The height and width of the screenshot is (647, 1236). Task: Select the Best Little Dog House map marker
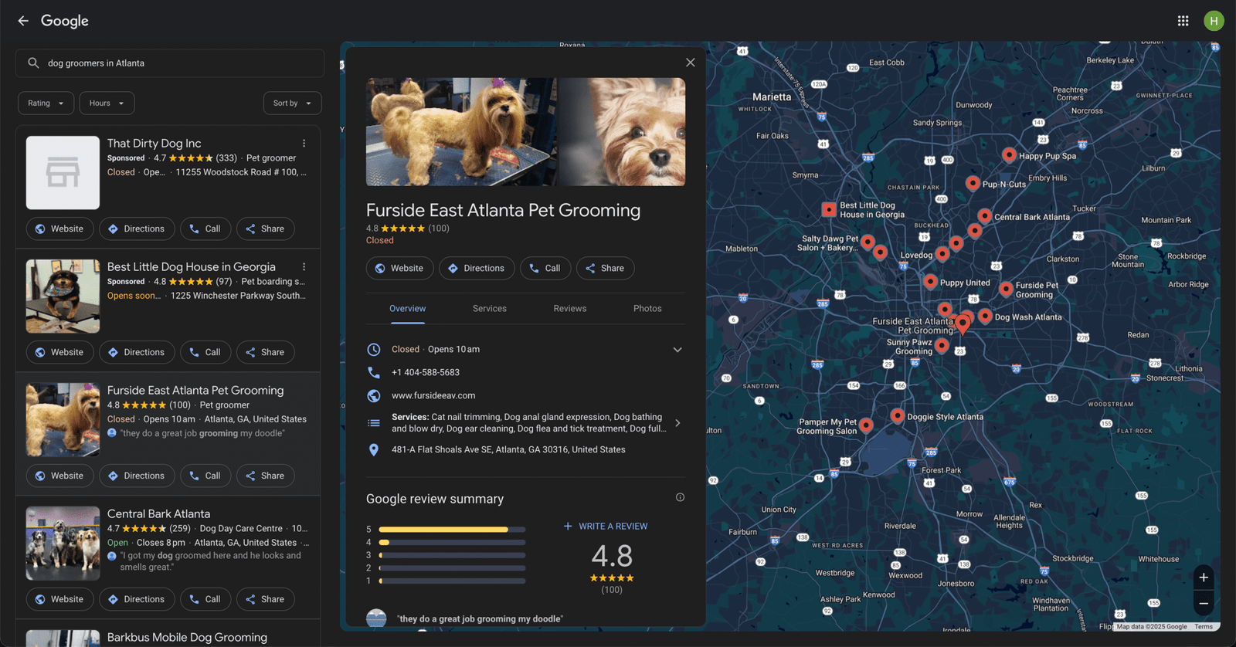click(829, 209)
